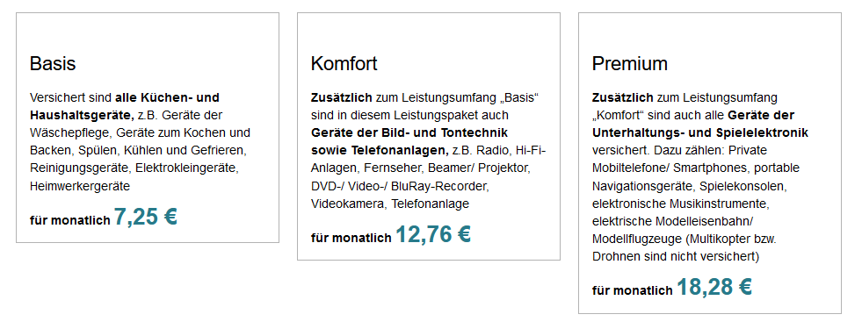Click the word 'Heimwerkergeräte' in Basis description
862x336 pixels.
click(80, 187)
